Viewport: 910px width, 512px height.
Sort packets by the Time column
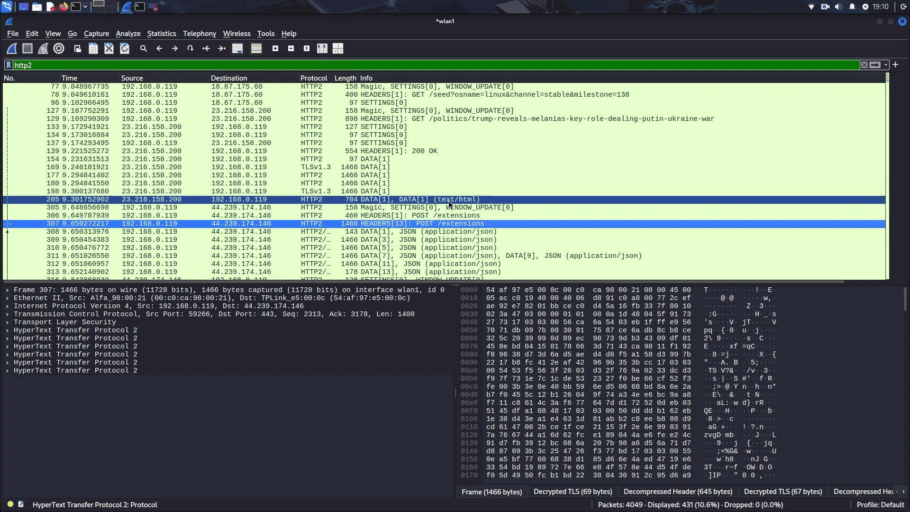pyautogui.click(x=89, y=78)
